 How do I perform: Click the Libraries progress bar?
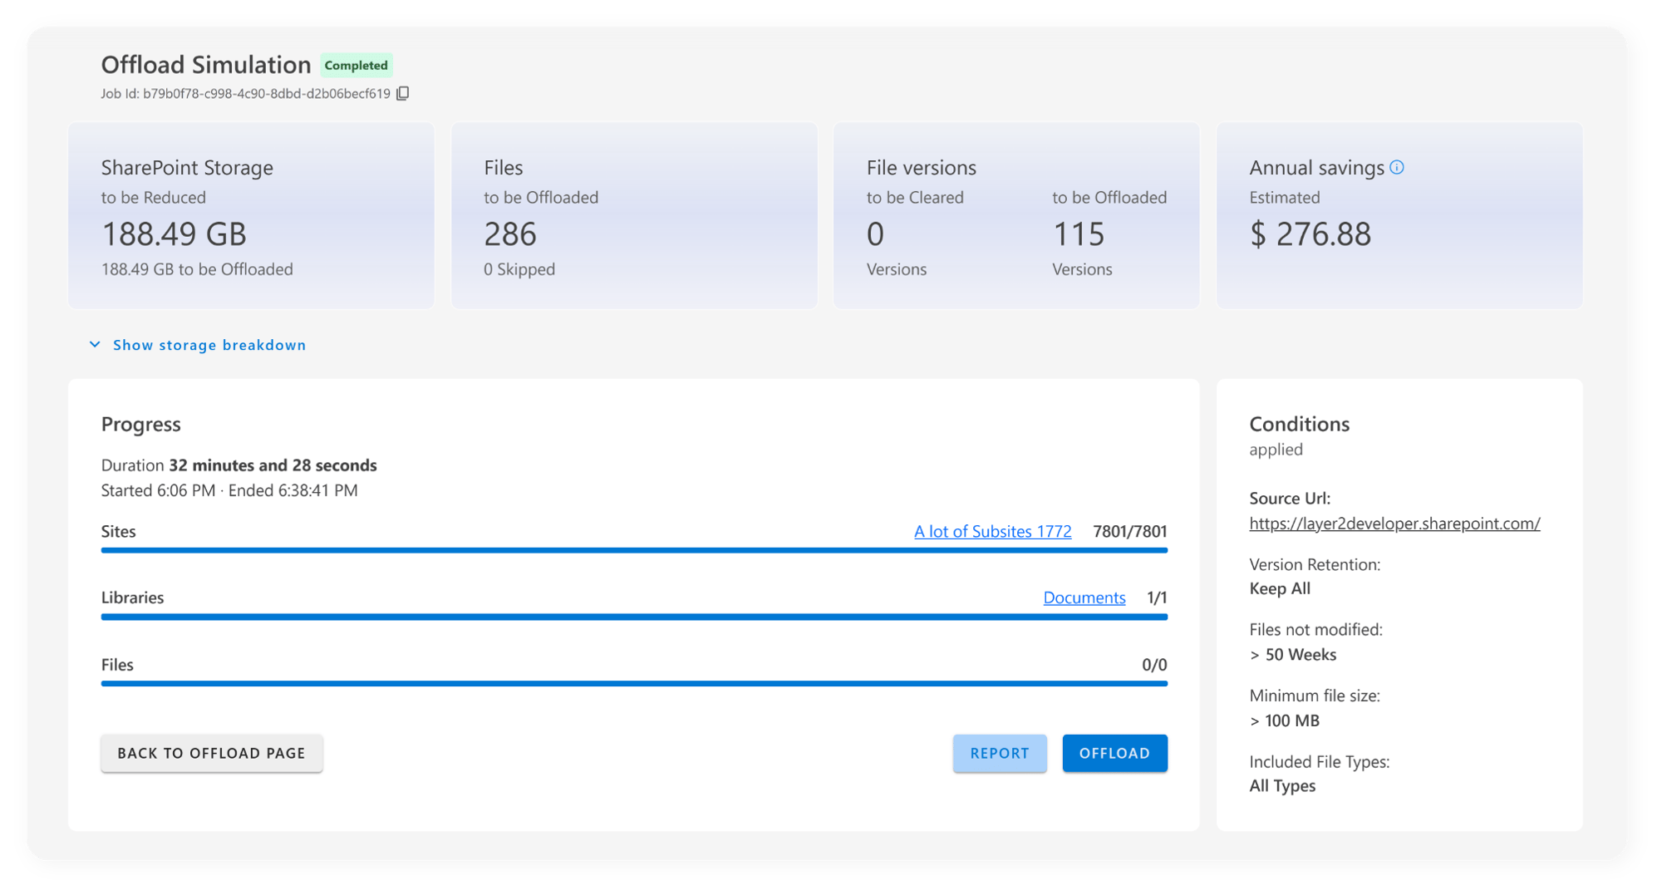(x=633, y=617)
